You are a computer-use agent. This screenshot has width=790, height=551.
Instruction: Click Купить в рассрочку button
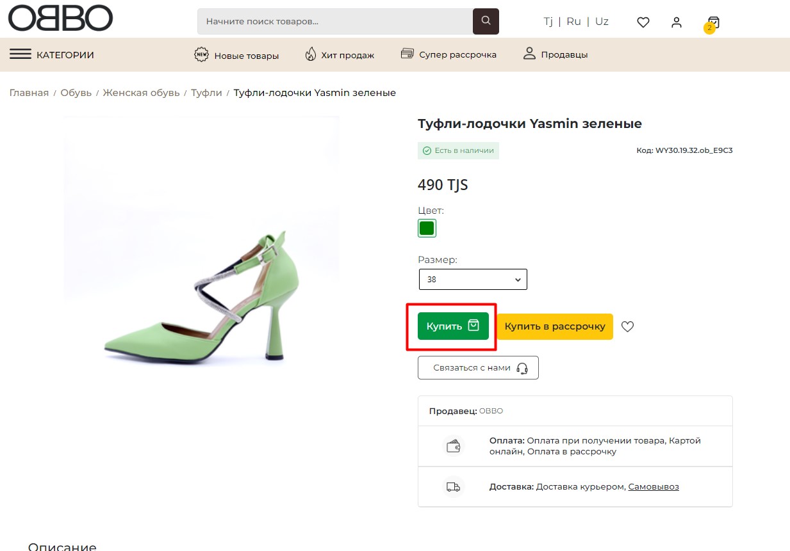555,326
